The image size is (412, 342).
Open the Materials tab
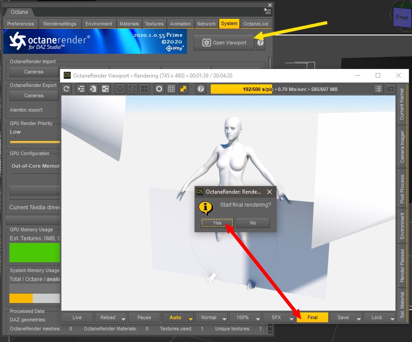(129, 24)
